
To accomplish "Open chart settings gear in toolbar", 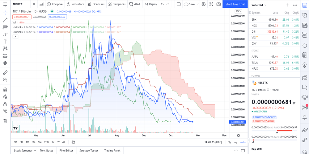I will pyautogui.click(x=204, y=4).
